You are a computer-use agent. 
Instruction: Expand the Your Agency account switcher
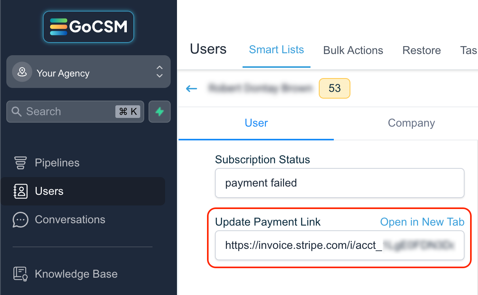pyautogui.click(x=88, y=71)
